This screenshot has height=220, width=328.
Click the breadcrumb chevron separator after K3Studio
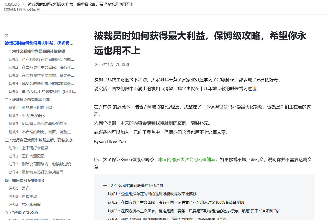(x=24, y=4)
